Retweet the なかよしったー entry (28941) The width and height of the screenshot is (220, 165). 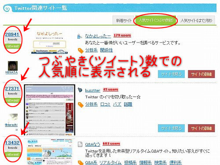coord(12,46)
